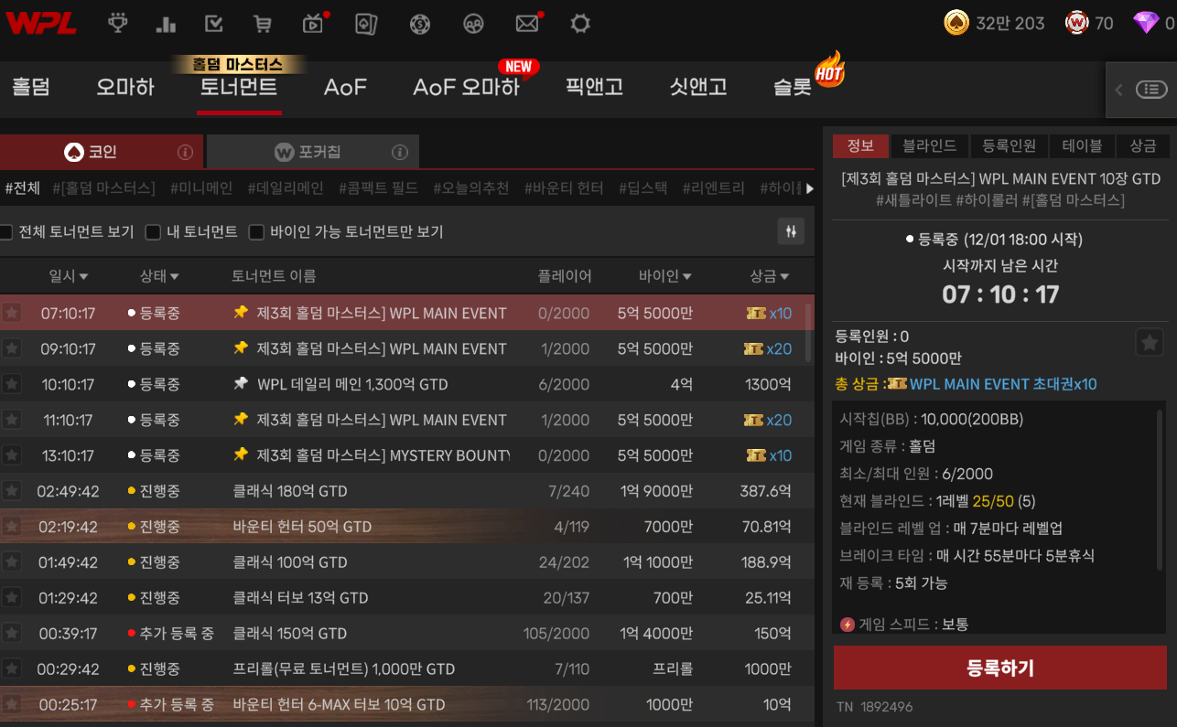
Task: Expand the 바이인 column sort arrow
Action: click(x=664, y=276)
